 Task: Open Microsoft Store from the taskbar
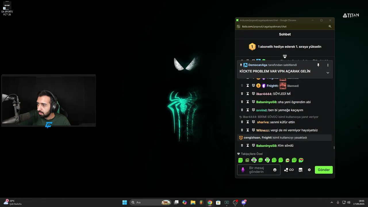point(218,202)
